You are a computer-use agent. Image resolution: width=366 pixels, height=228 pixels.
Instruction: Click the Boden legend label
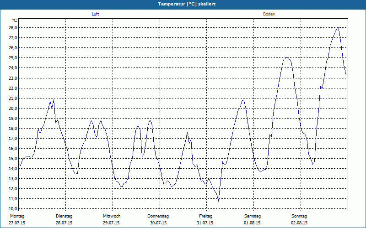[269, 14]
